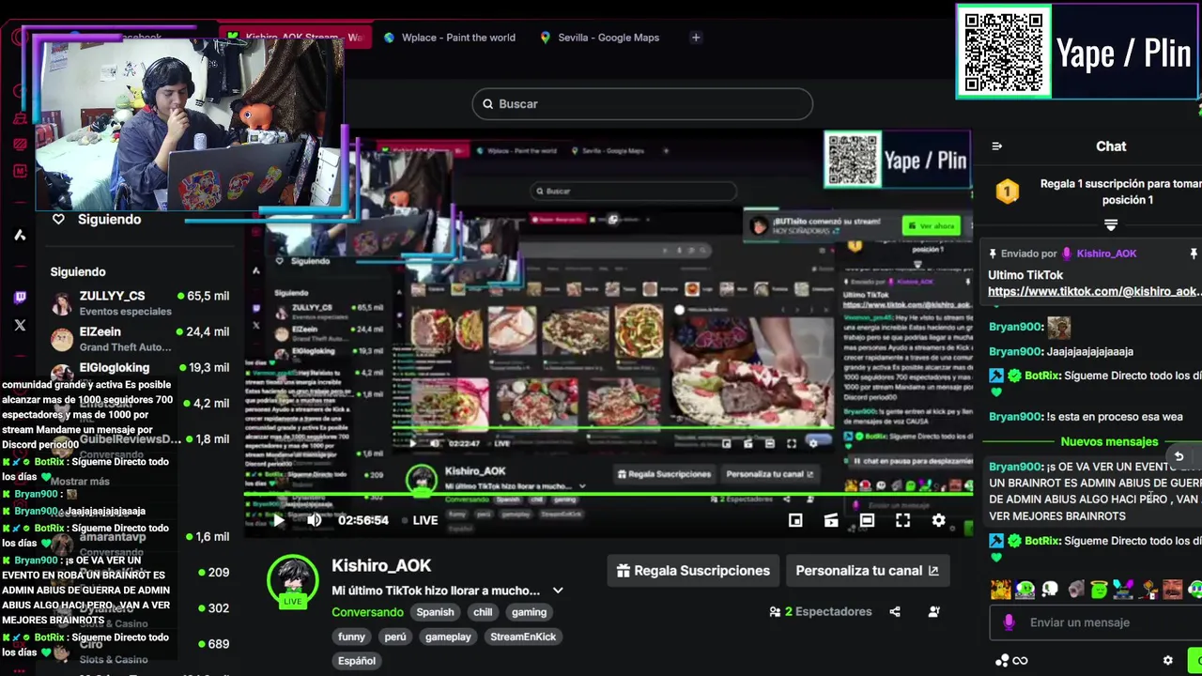Click the Siguiendo heart heading

pyautogui.click(x=97, y=220)
